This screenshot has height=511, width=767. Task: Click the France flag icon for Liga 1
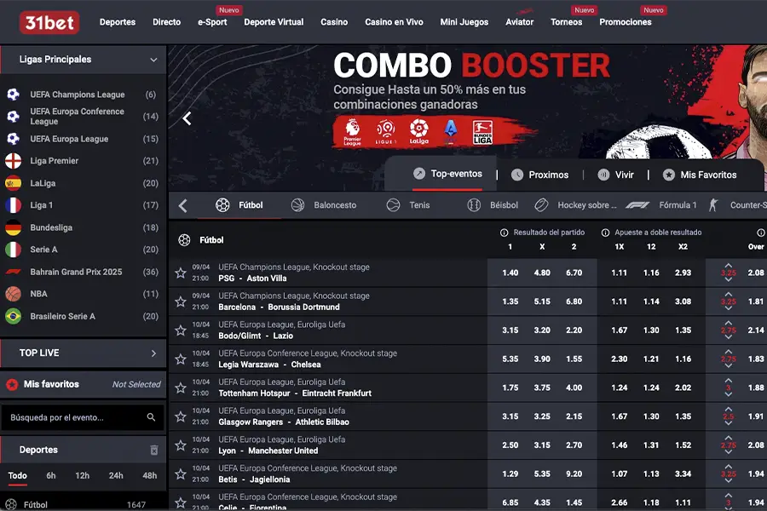[x=13, y=205]
